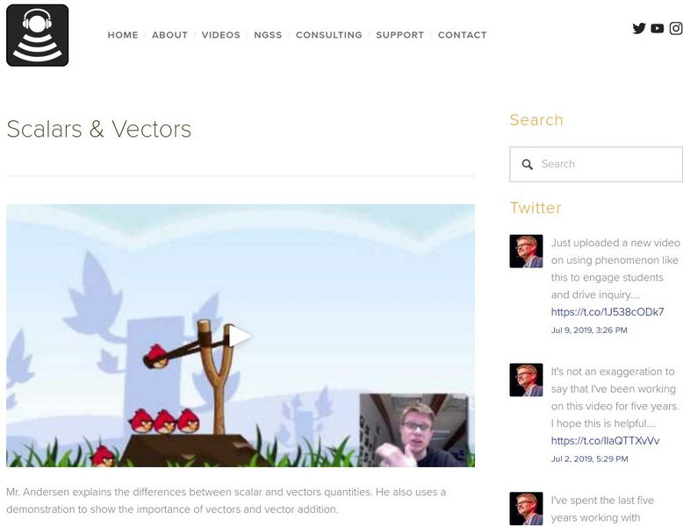
Task: Open the Instagram icon in header
Action: pos(676,28)
